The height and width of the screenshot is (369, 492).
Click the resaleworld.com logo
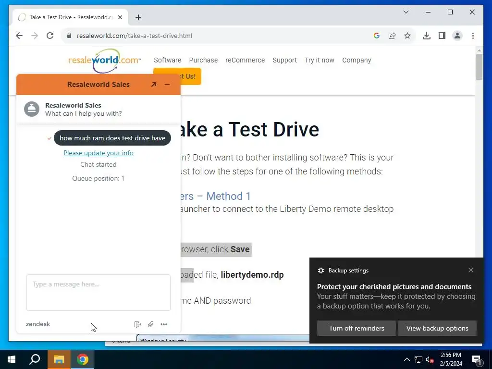tap(104, 60)
